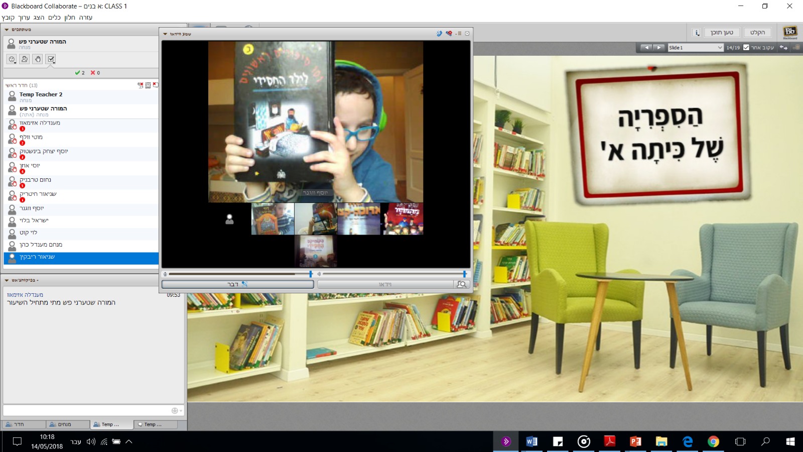Image resolution: width=803 pixels, height=452 pixels.
Task: Click the record button
Action: (x=757, y=33)
